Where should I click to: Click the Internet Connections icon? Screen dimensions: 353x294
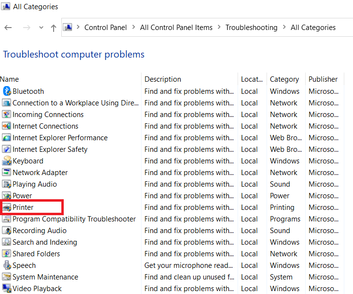point(7,126)
